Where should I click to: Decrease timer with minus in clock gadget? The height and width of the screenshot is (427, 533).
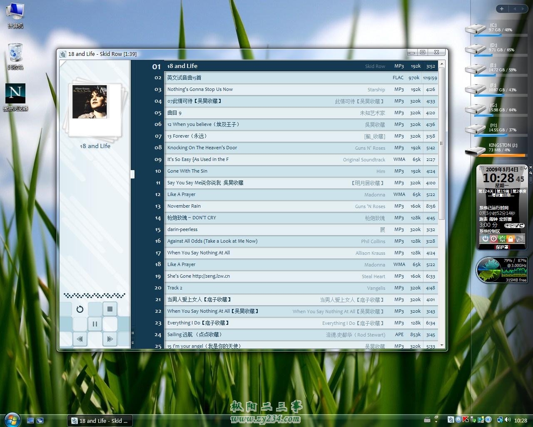[x=512, y=226]
